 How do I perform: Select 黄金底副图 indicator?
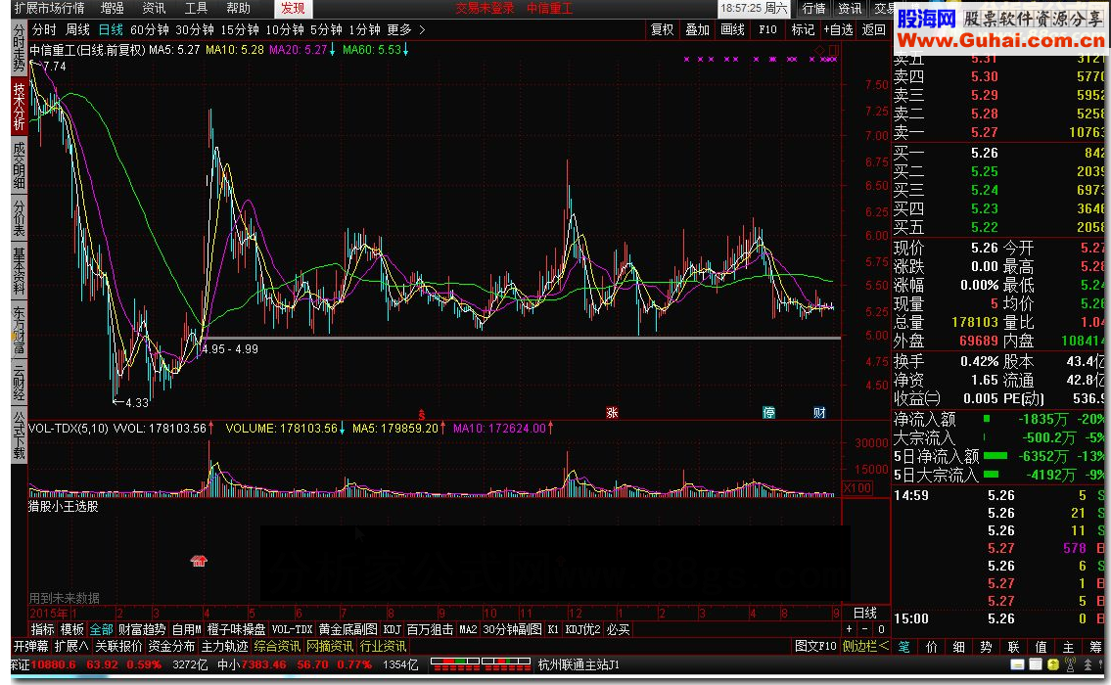[x=347, y=629]
